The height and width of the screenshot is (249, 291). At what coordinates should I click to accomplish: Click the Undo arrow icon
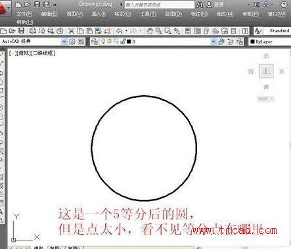(120, 31)
